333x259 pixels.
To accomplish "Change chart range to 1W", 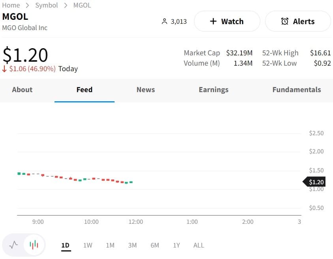I will 88,245.
